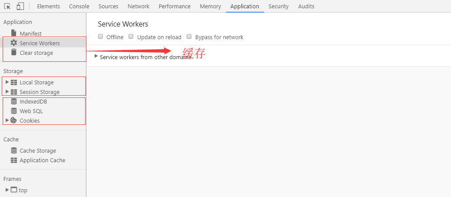Toggle the device toolbar icon

click(x=20, y=7)
